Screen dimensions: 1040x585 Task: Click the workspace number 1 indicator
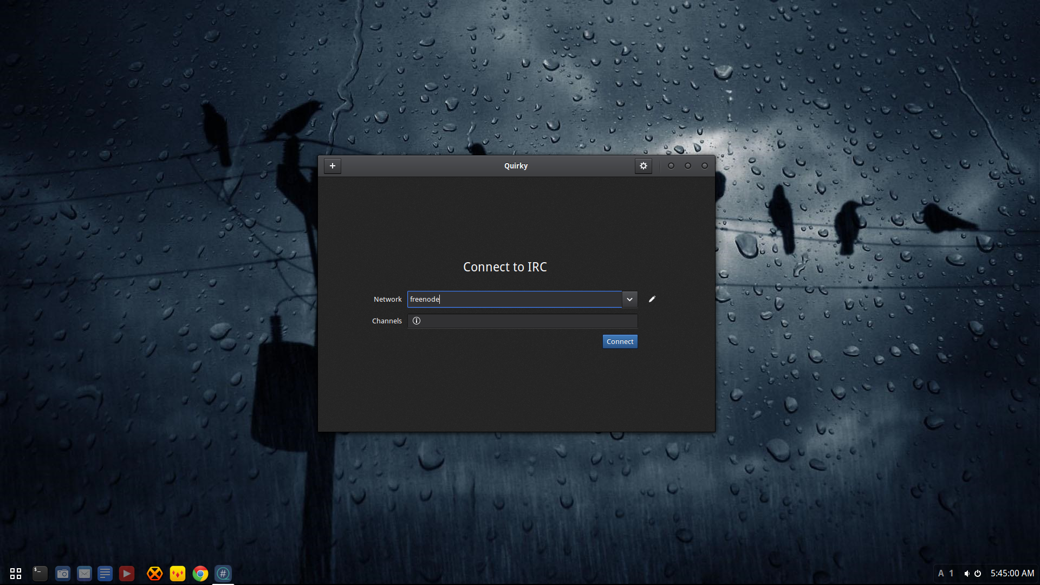(x=951, y=573)
